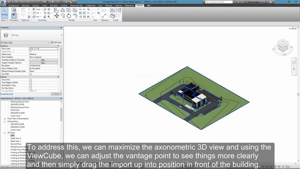Open the Type Properties icon in the ribbon
This screenshot has height=169, width=300.
(x=14, y=10)
